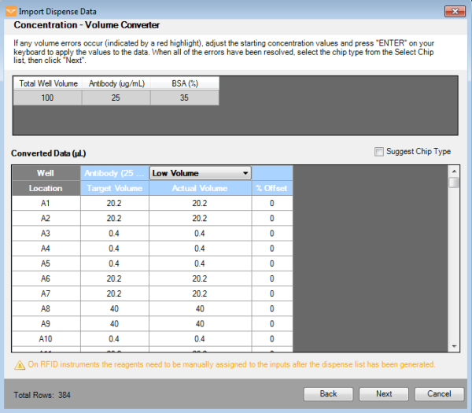
Task: Edit the BSA percent value 35
Action: (x=185, y=98)
